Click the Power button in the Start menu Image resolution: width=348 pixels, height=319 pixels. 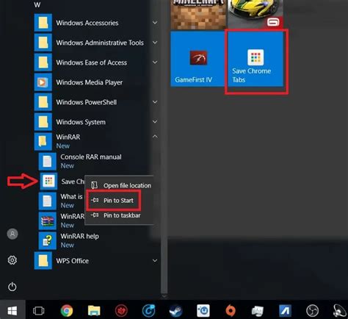pos(12,287)
